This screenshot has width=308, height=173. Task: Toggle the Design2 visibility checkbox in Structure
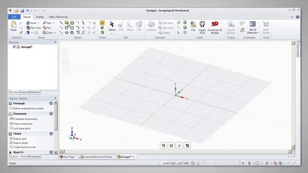tap(14, 47)
